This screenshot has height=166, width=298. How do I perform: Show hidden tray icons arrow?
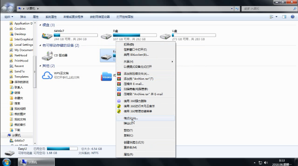point(255,163)
